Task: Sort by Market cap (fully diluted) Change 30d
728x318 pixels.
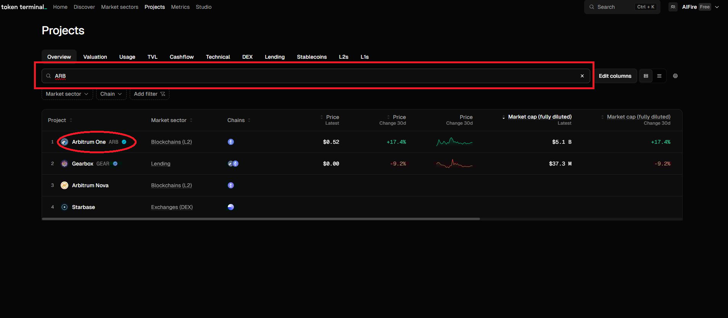Action: 636,120
